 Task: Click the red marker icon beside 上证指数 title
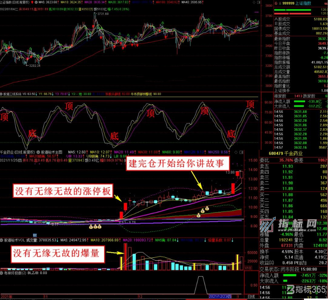32,2
